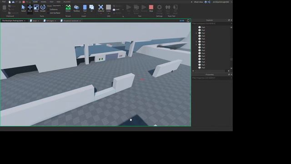Click Explorer scrollbar down arrow
Image resolution: width=291 pixels, height=164 pixels.
[x=231, y=68]
